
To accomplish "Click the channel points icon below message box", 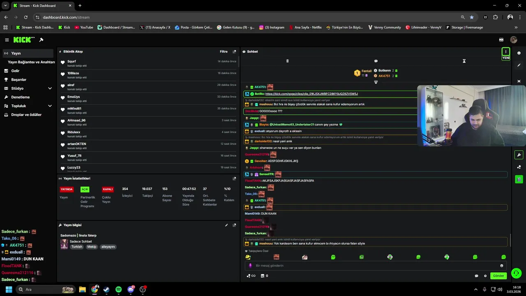I will coord(251,276).
